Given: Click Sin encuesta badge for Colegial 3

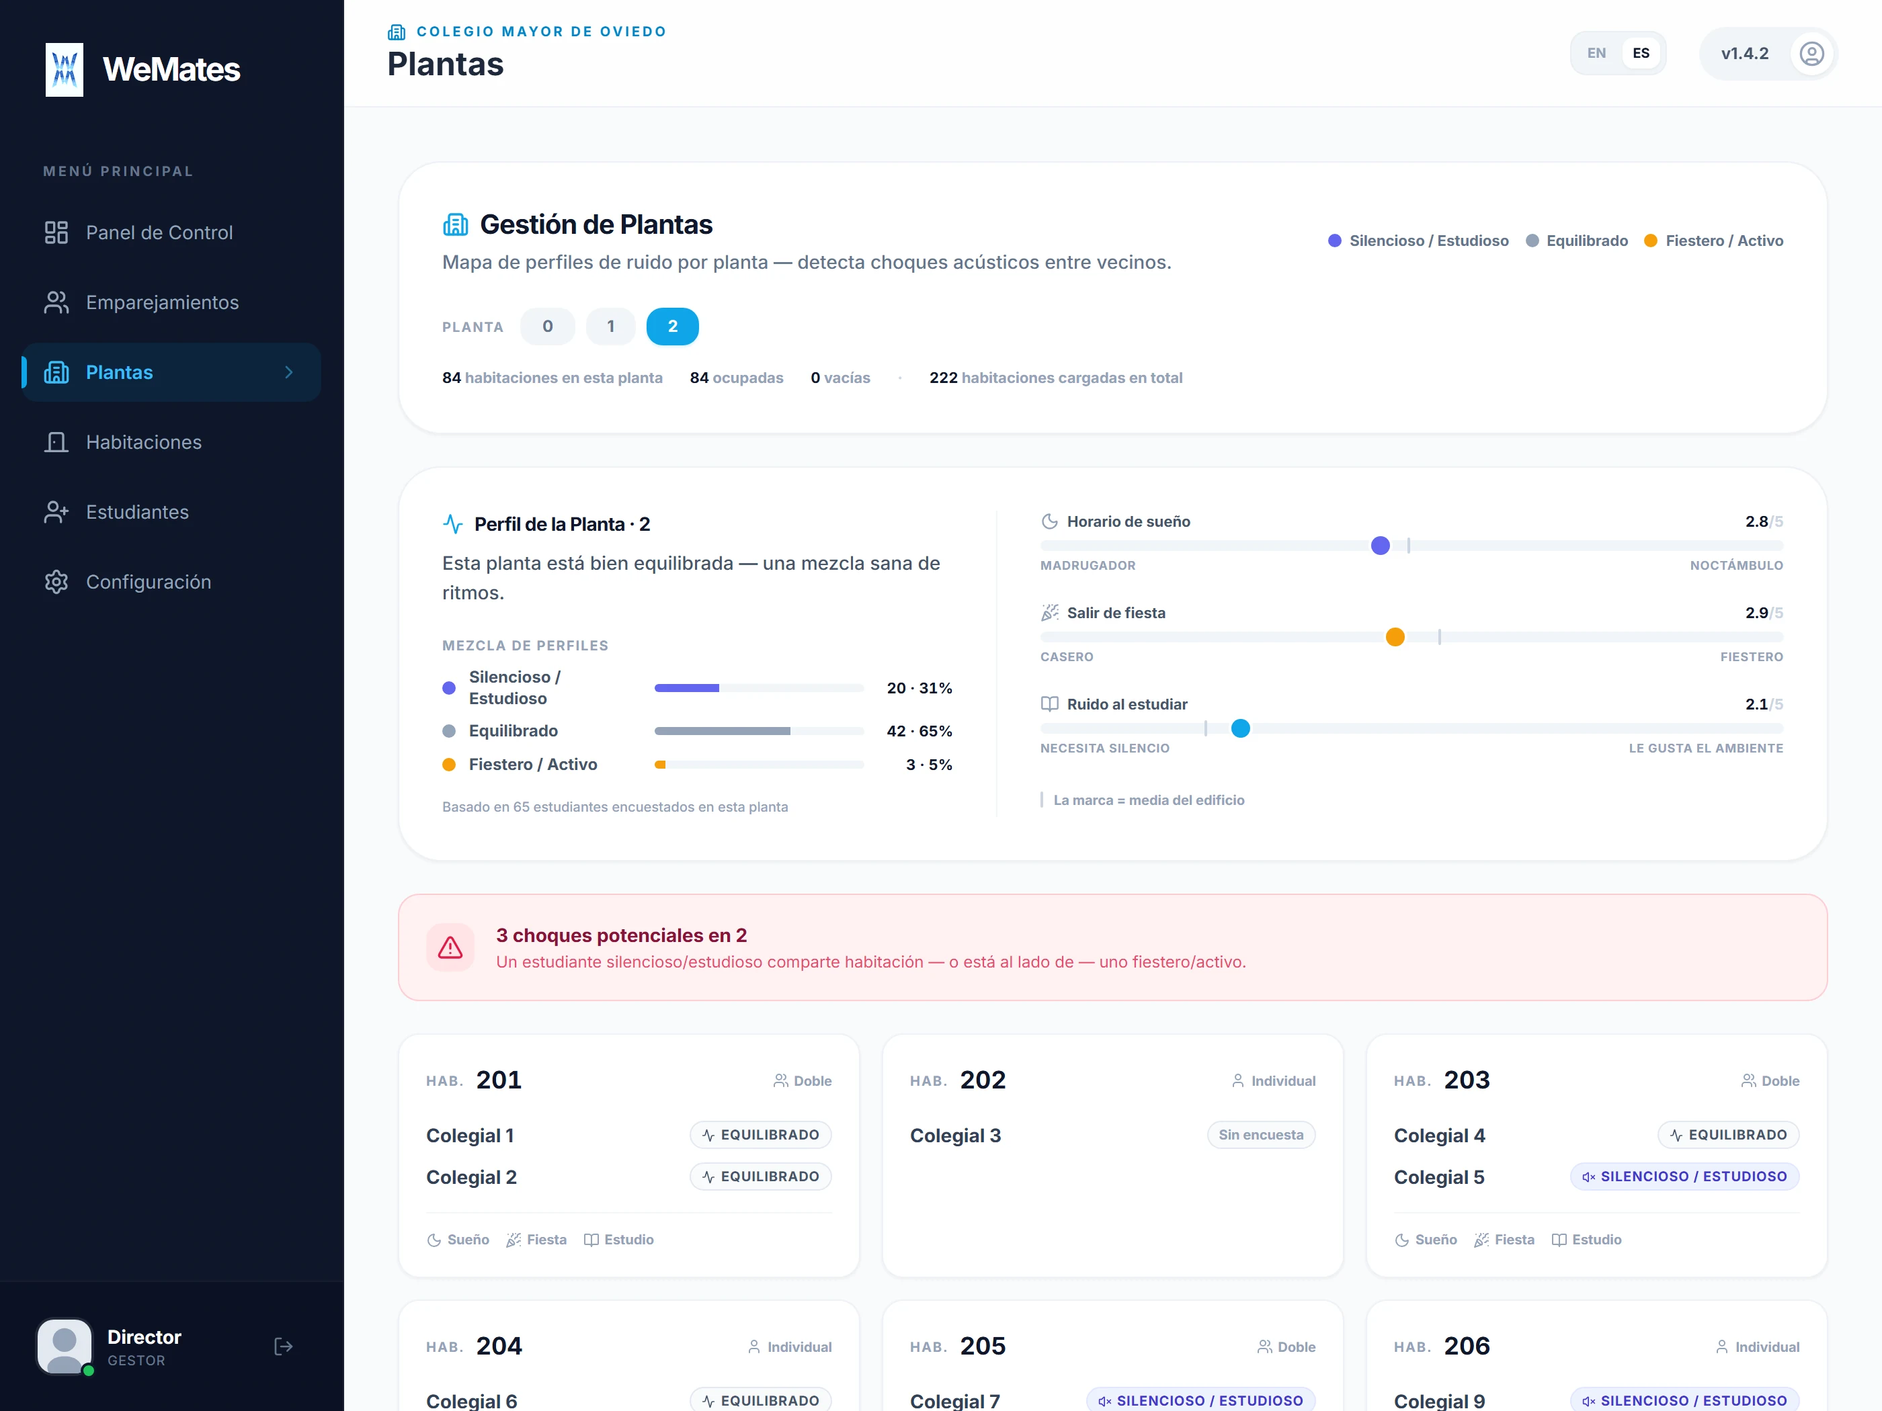Looking at the screenshot, I should [1261, 1135].
